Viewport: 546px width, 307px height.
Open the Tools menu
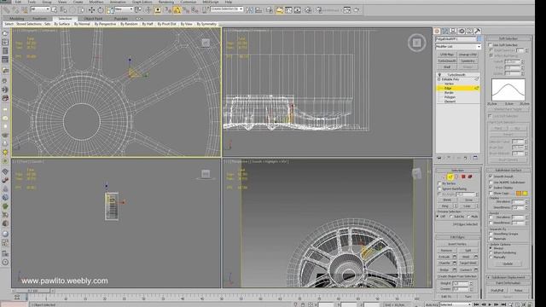32,2
